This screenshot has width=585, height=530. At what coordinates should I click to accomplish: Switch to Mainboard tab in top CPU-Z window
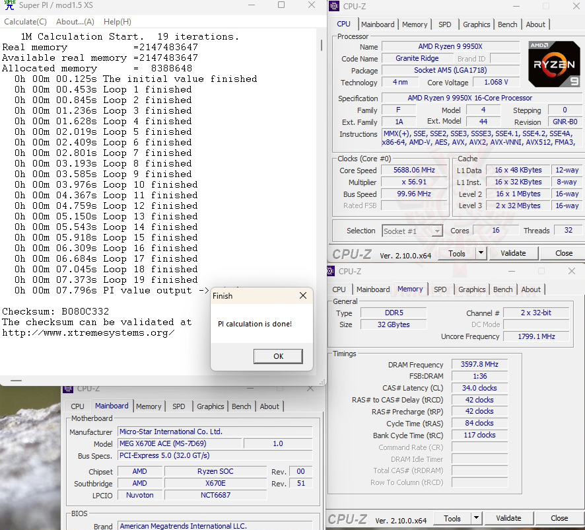click(x=378, y=24)
